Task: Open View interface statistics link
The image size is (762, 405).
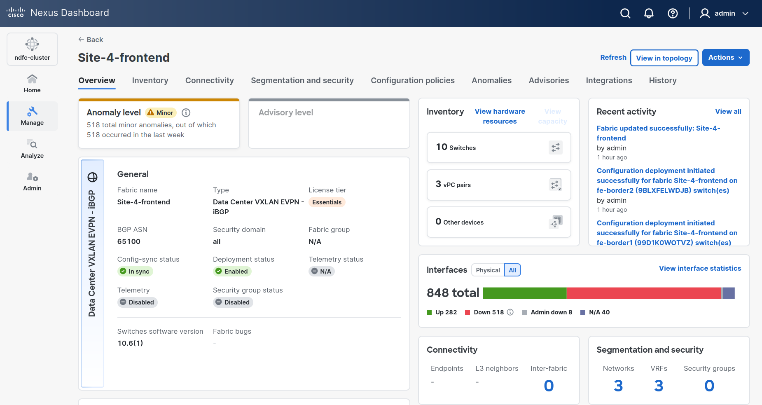Action: click(x=700, y=268)
